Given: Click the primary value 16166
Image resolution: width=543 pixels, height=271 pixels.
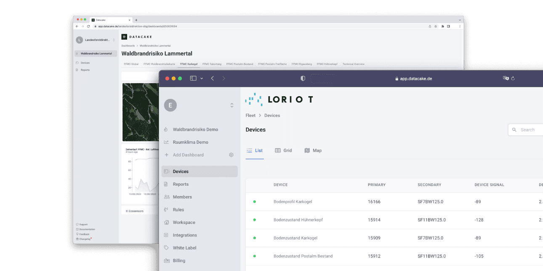Looking at the screenshot, I should [x=374, y=202].
